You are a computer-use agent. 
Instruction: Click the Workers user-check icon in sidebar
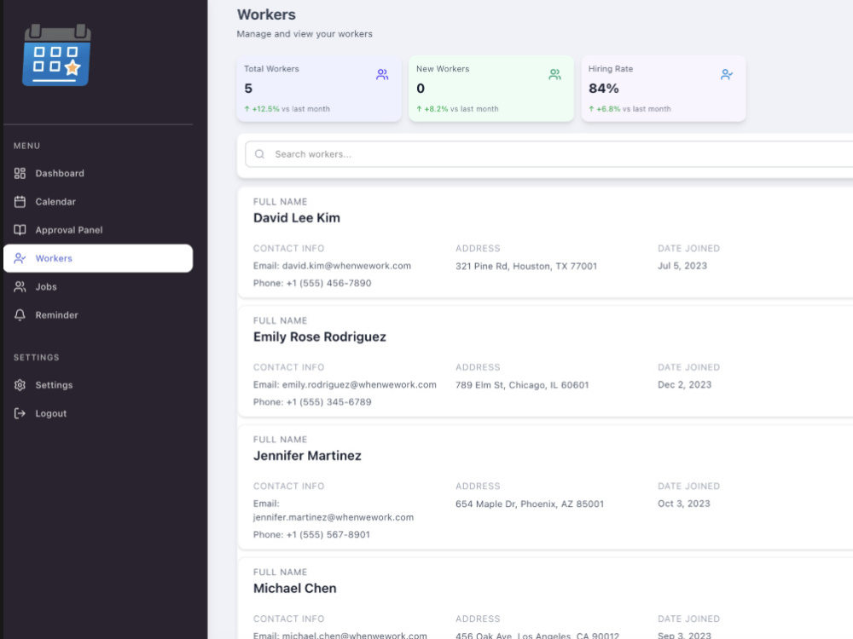(x=20, y=258)
